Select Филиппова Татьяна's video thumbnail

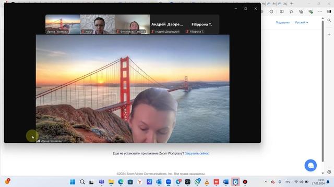coord(132,24)
